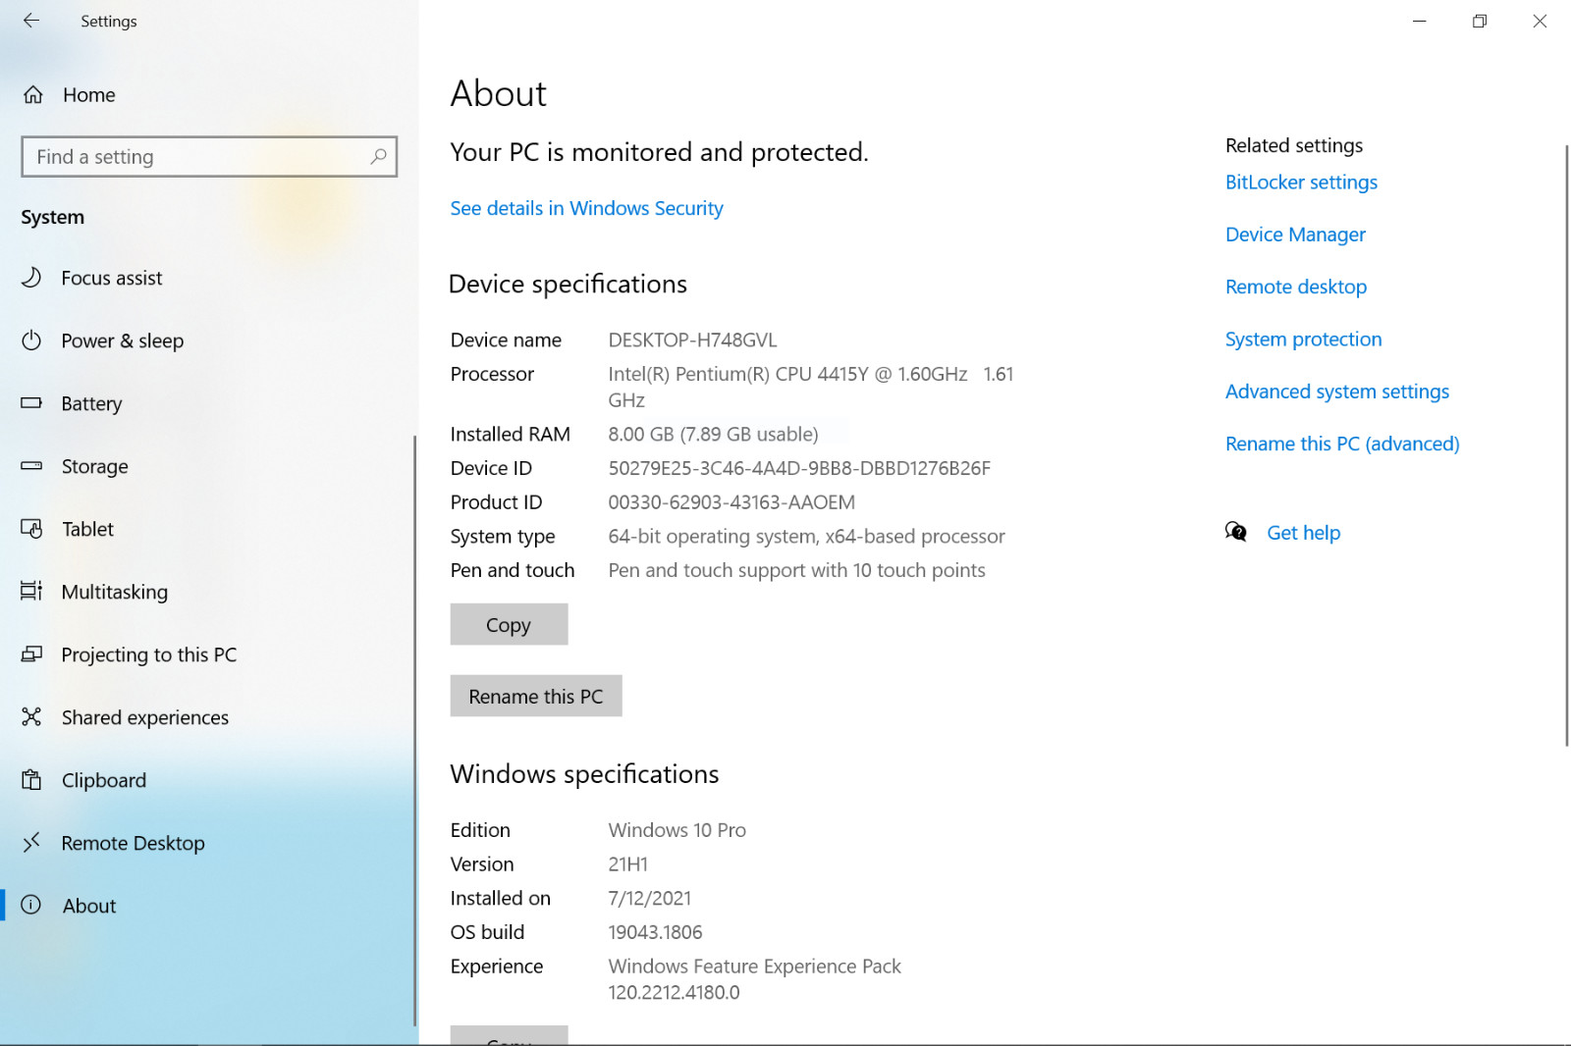Image resolution: width=1571 pixels, height=1046 pixels.
Task: Minimize the Settings window
Action: pyautogui.click(x=1419, y=21)
